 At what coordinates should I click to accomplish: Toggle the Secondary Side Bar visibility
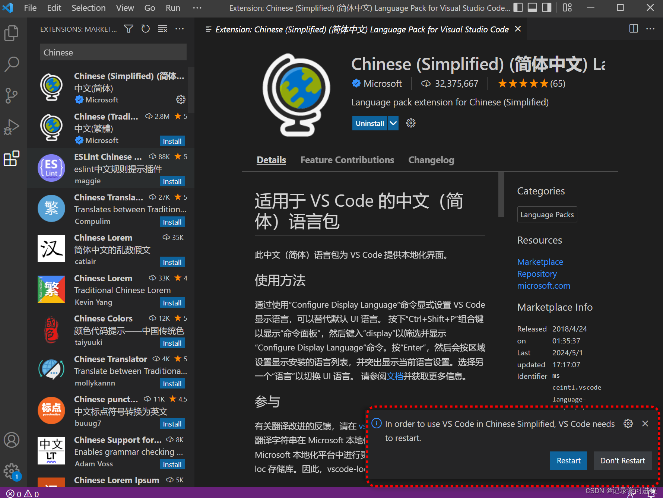[546, 7]
